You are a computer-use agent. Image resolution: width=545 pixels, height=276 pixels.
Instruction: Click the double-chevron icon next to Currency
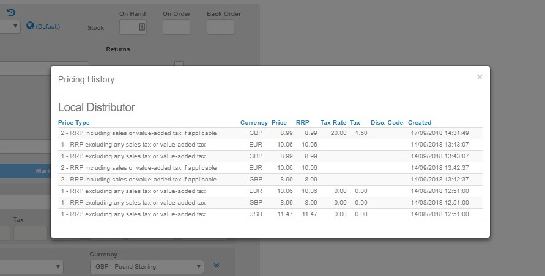point(217,266)
